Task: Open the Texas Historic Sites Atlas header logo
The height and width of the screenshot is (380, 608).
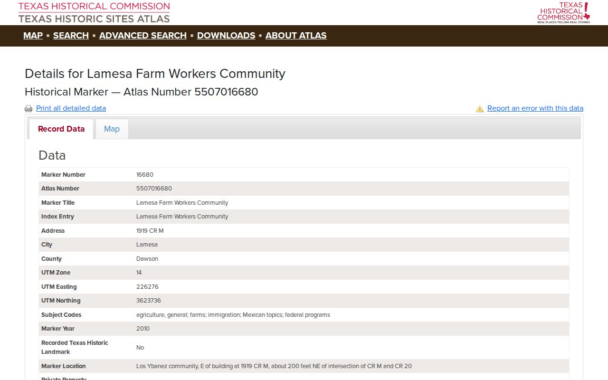Action: point(94,13)
